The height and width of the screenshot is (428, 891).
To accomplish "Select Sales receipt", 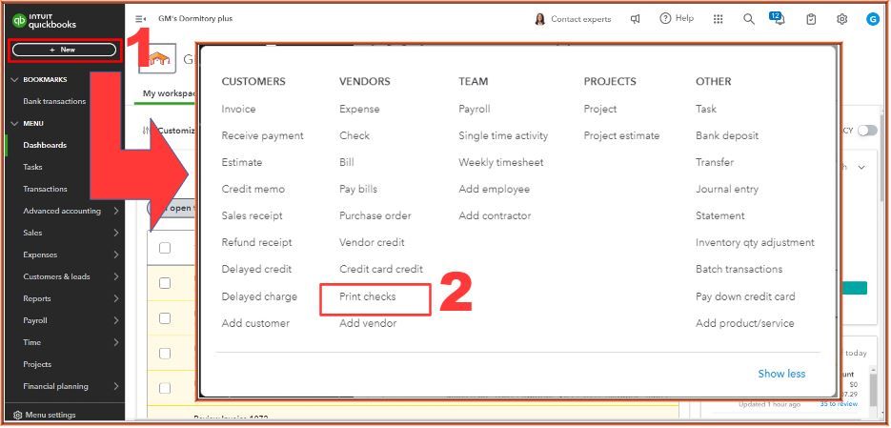I will coord(253,216).
